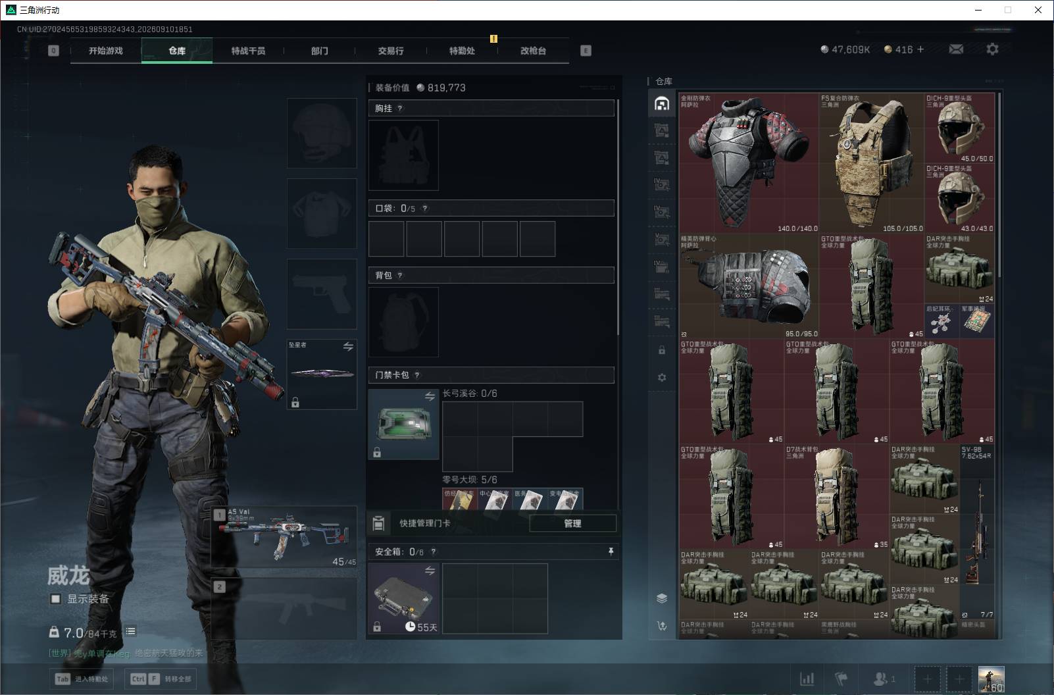Switch to 开始游戏 tab

pos(106,51)
